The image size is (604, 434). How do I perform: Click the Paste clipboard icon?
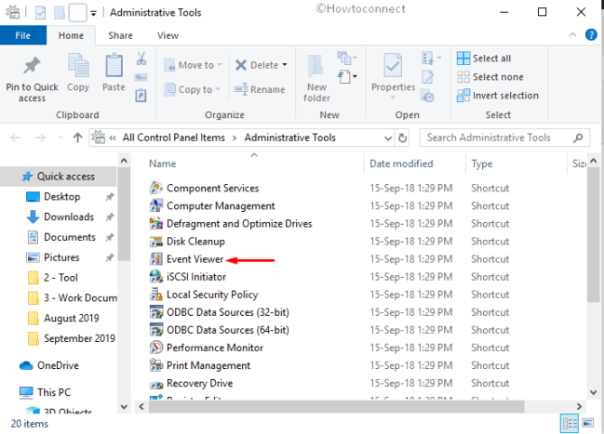point(114,65)
